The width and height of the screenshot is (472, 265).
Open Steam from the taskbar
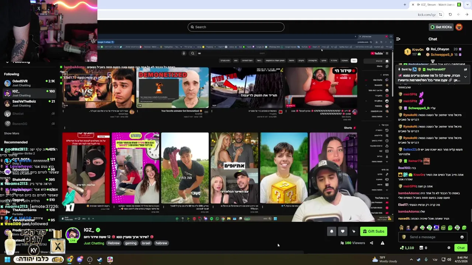(100, 259)
